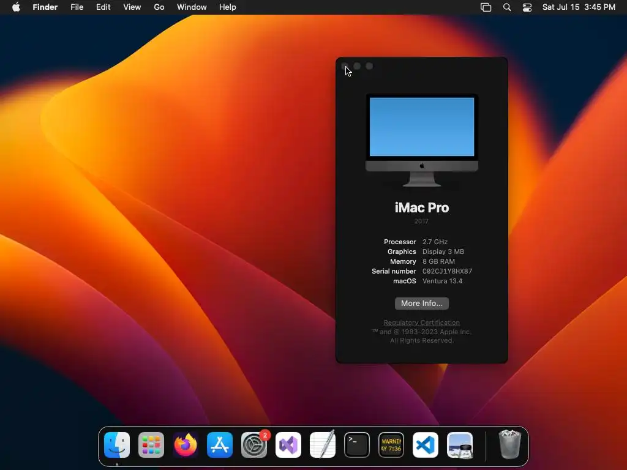Image resolution: width=627 pixels, height=470 pixels.
Task: Open the View menu
Action: point(132,7)
